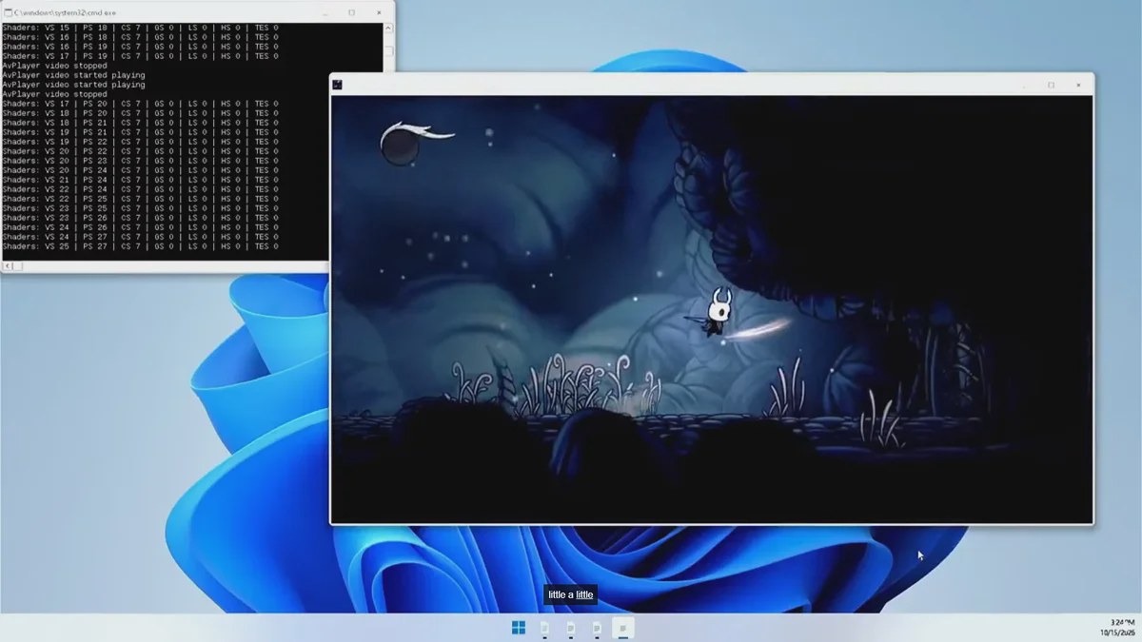1142x642 pixels.
Task: Select the line 'Shaders: VS 18 | PS 20'
Action: [141, 113]
